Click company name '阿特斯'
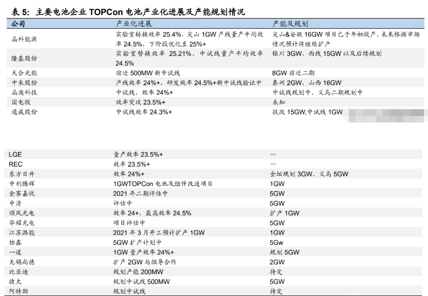The image size is (428, 296). pos(19,291)
